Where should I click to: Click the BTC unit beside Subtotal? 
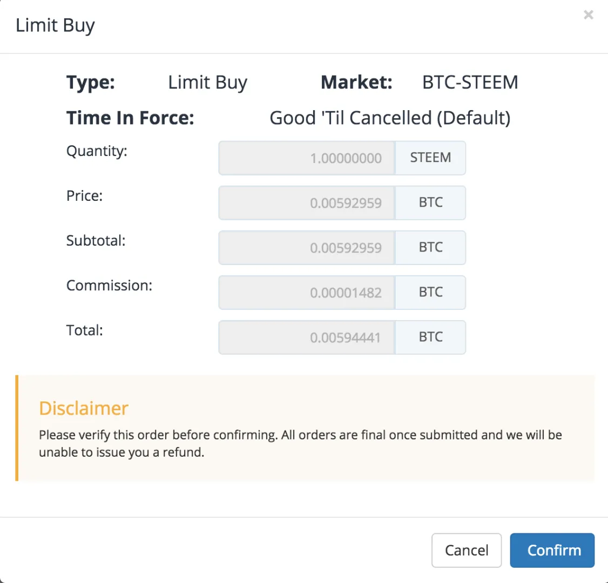point(430,248)
